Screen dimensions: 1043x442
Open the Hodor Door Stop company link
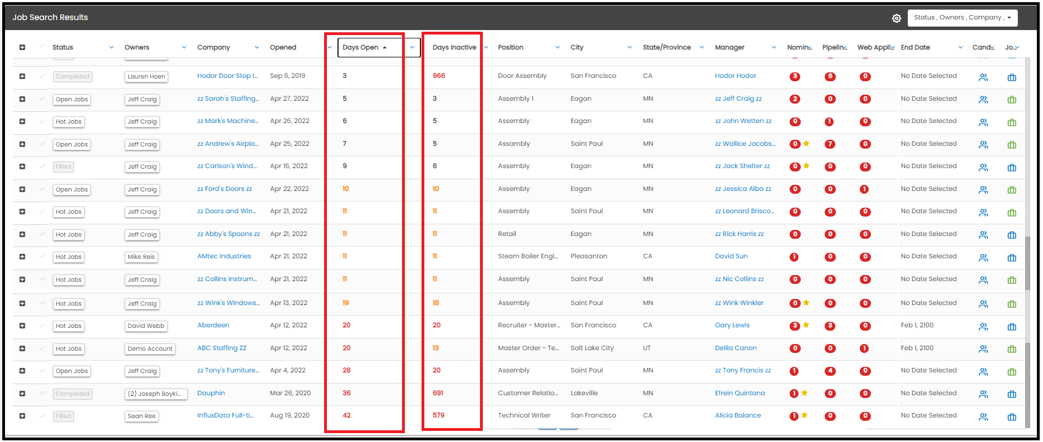coord(227,76)
